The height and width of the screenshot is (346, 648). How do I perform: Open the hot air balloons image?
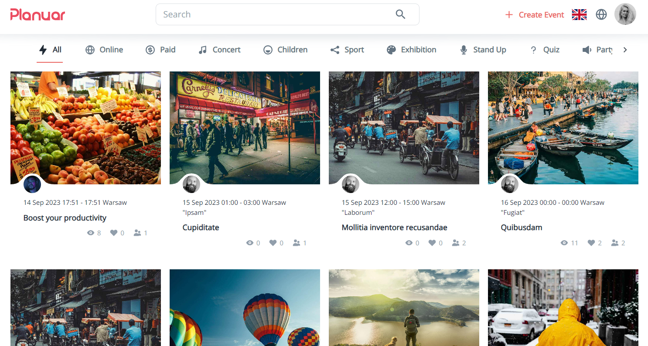(x=245, y=307)
